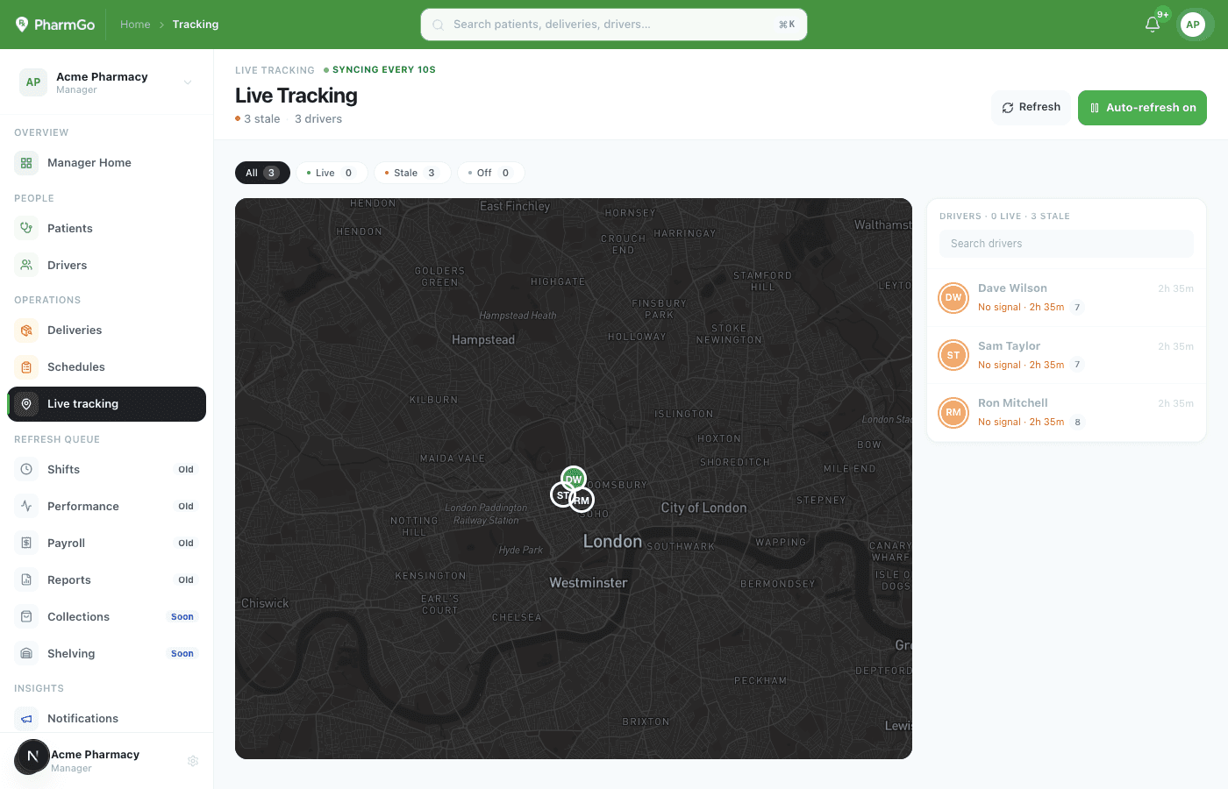
Task: Select the Off filter tab
Action: click(490, 173)
